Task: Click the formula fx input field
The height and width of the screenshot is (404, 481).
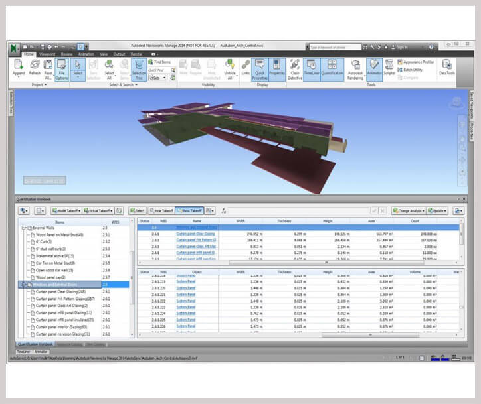Action: (x=298, y=211)
